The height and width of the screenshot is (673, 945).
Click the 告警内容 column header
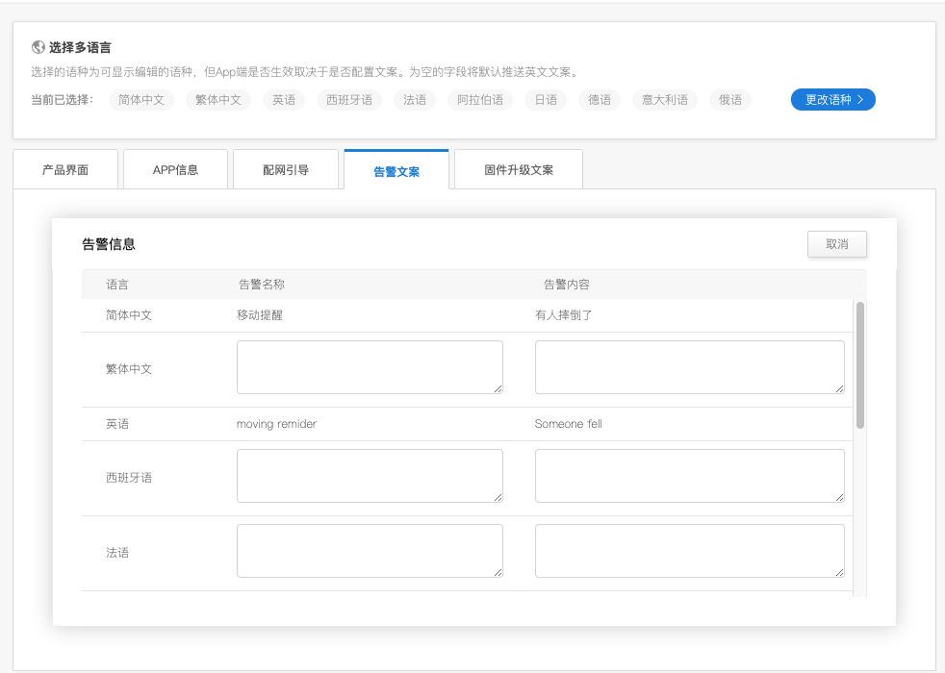567,285
